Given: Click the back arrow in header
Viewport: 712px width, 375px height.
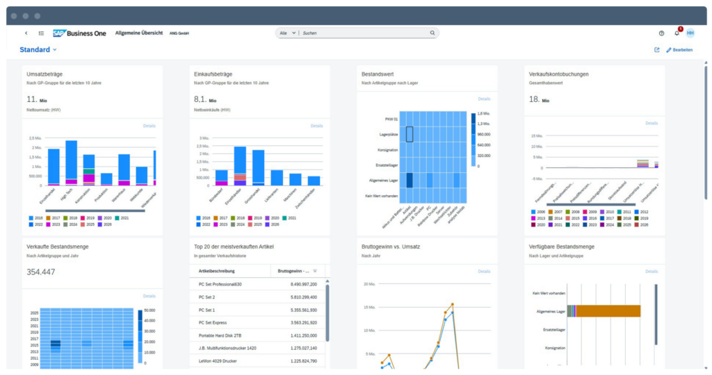Looking at the screenshot, I should (x=26, y=33).
